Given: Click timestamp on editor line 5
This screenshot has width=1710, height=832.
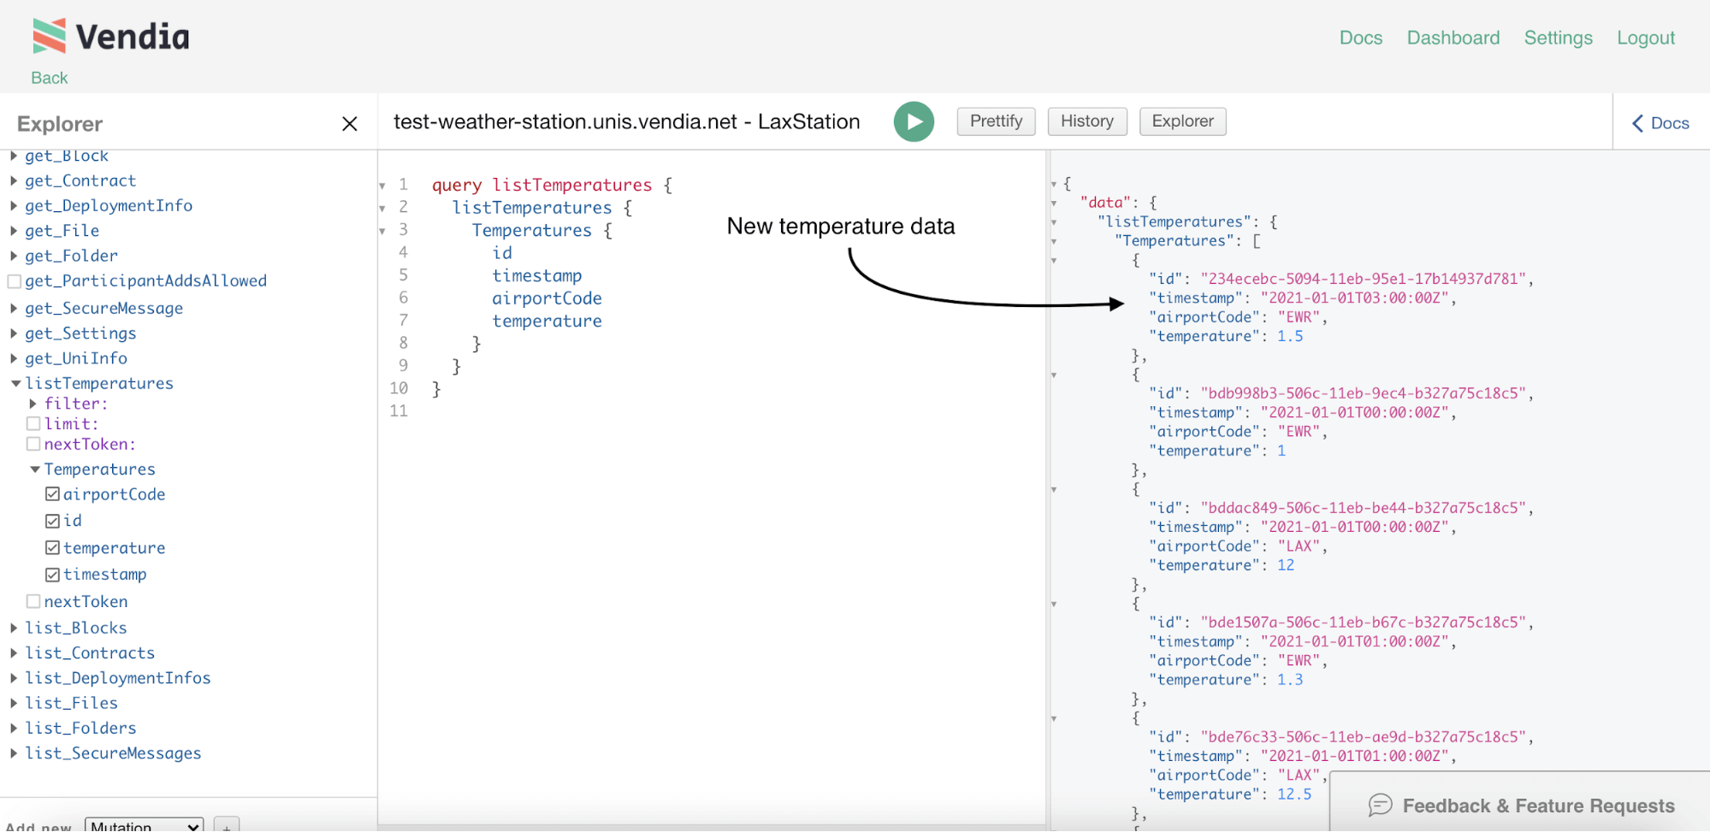Looking at the screenshot, I should 536,275.
